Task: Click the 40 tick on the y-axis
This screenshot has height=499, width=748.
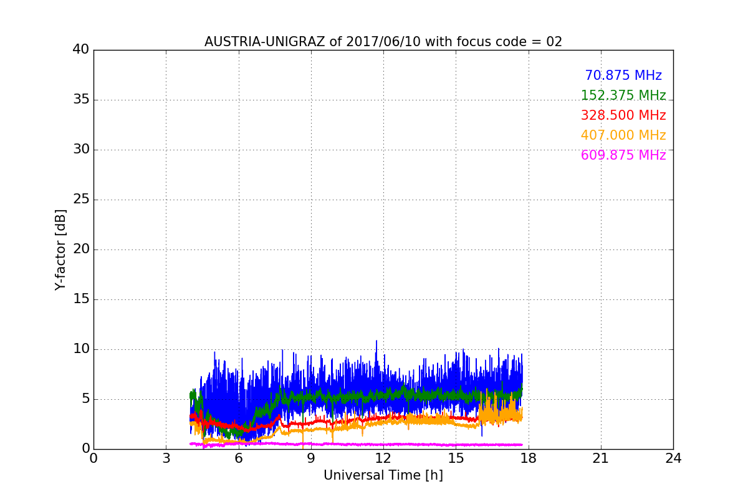Action: pos(80,50)
